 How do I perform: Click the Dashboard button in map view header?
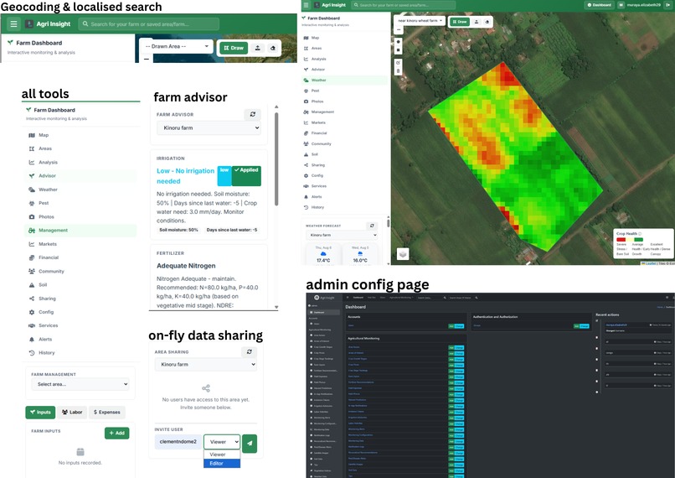(x=600, y=5)
